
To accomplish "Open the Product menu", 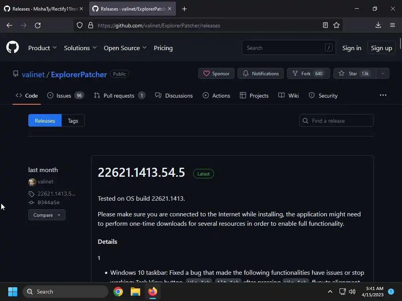I will [42, 48].
